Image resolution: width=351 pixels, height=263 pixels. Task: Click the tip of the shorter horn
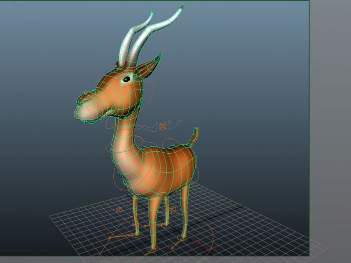pos(151,12)
